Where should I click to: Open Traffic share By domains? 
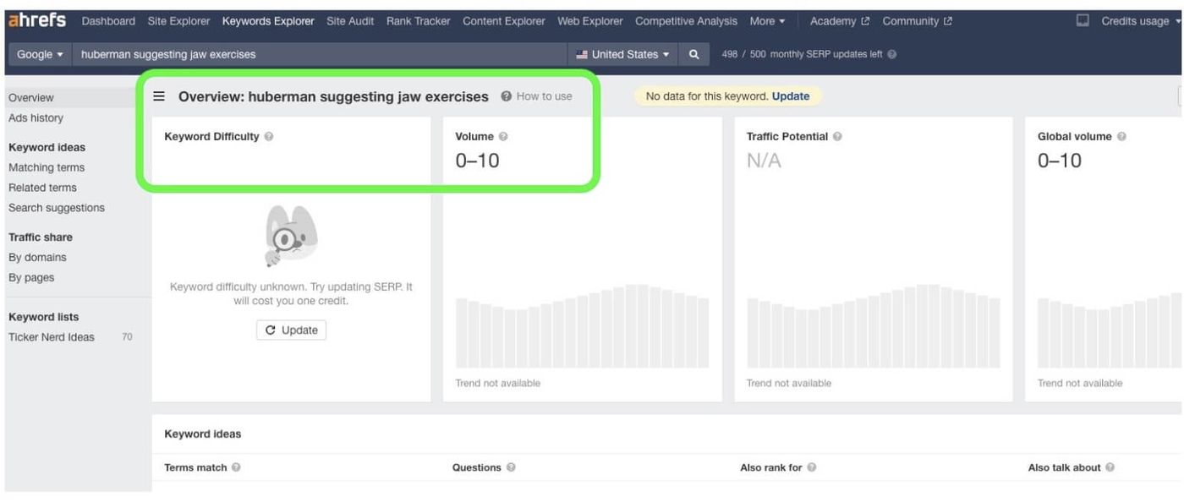click(x=37, y=257)
